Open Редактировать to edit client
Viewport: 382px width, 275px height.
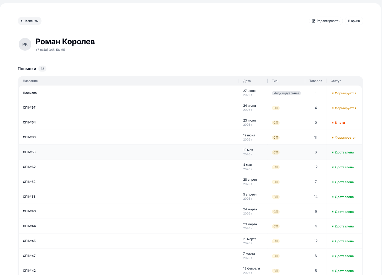click(x=326, y=21)
